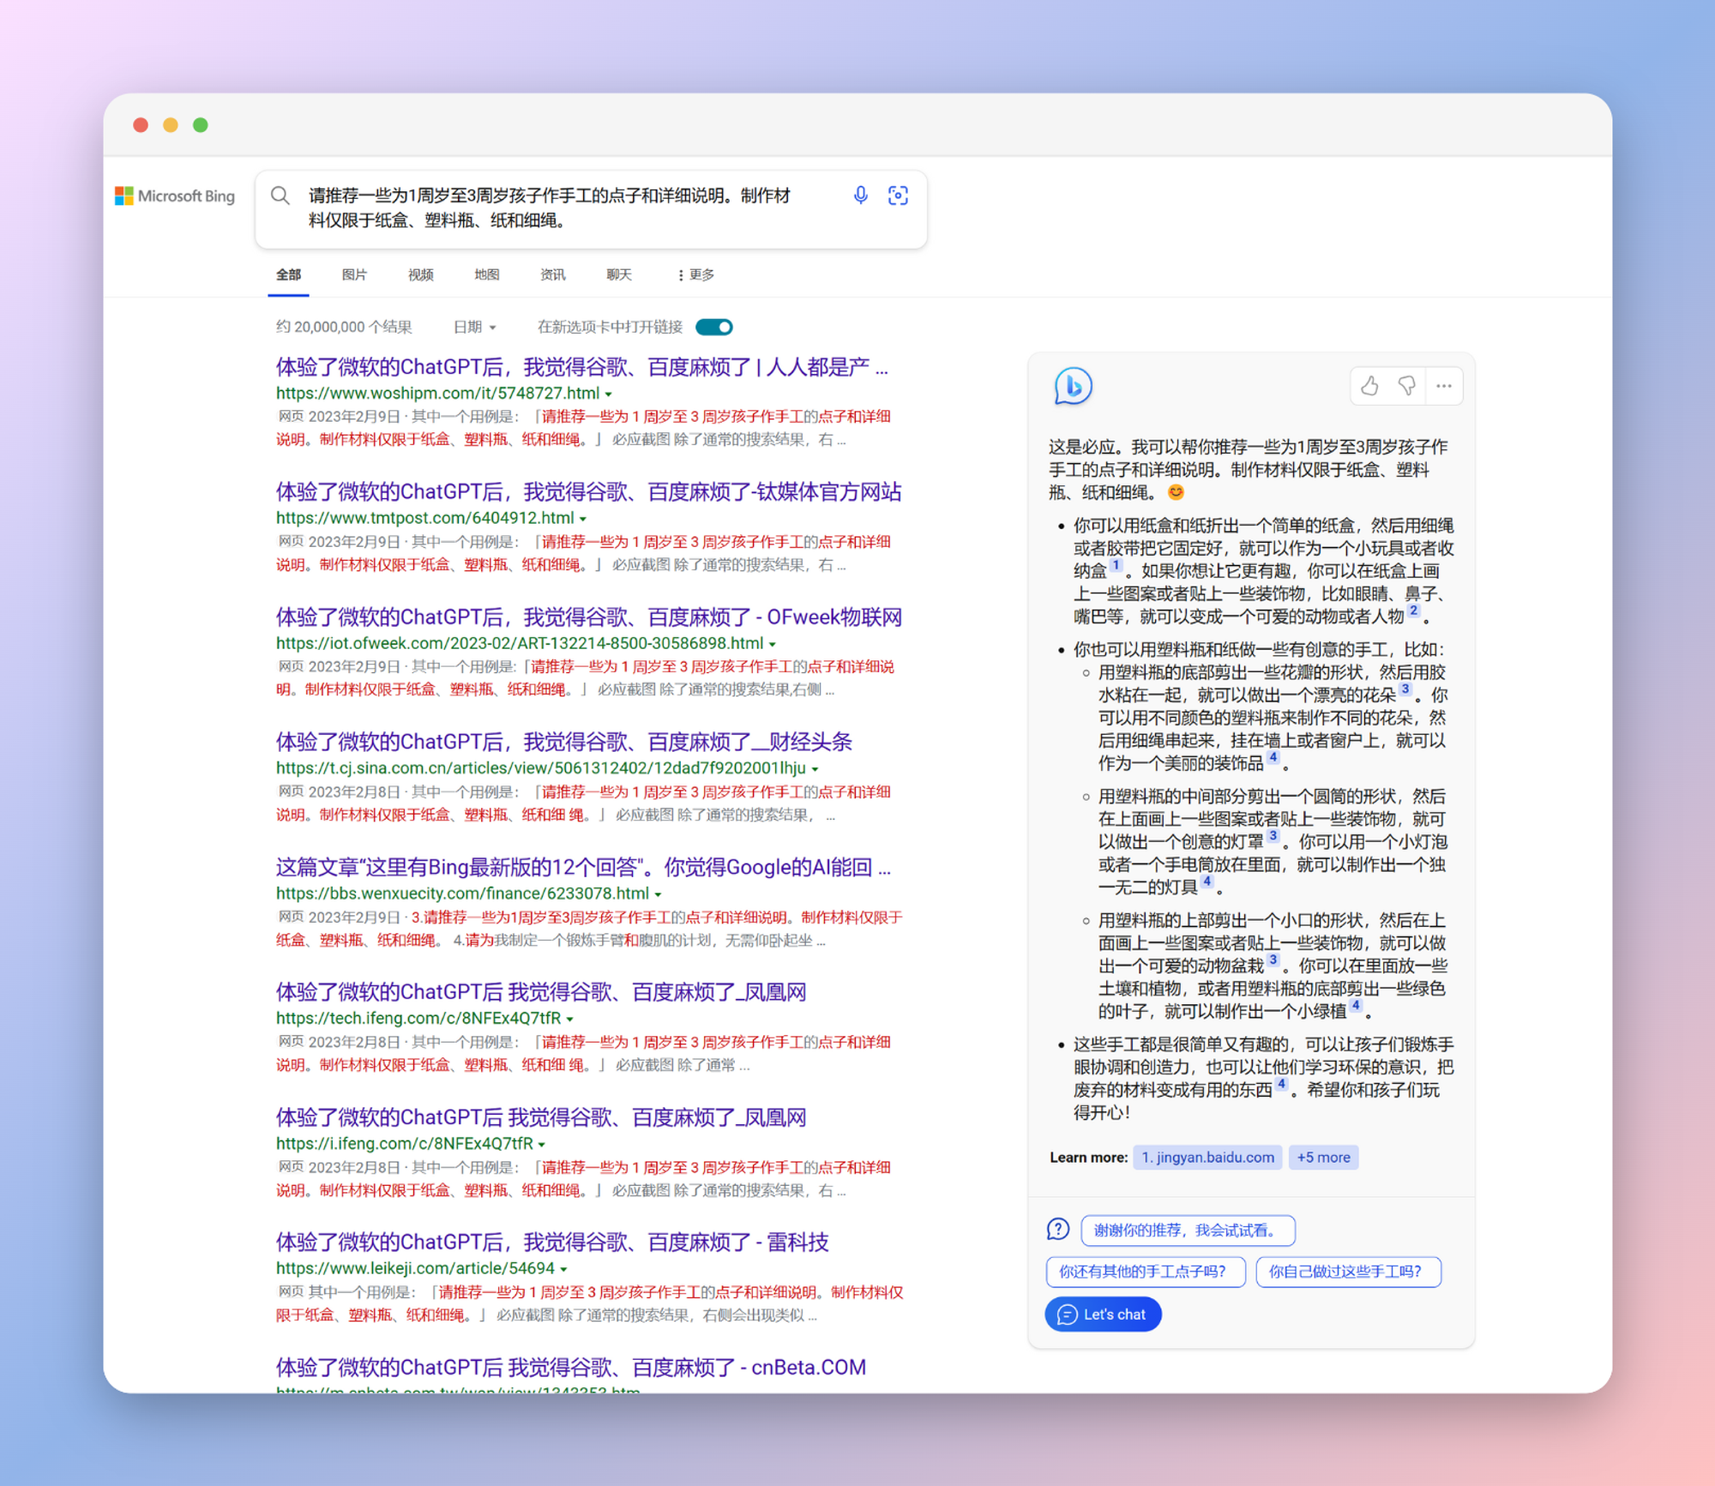Screen dimensions: 1715x1486
Task: Click the Bing chat logo in the answer panel
Action: point(1073,386)
